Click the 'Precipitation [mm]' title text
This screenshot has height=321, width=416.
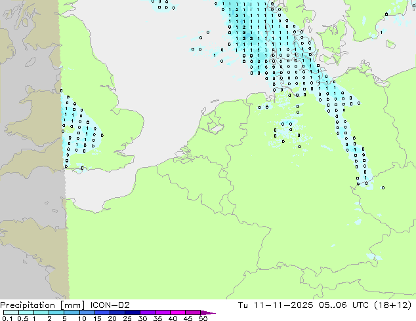click(x=43, y=305)
